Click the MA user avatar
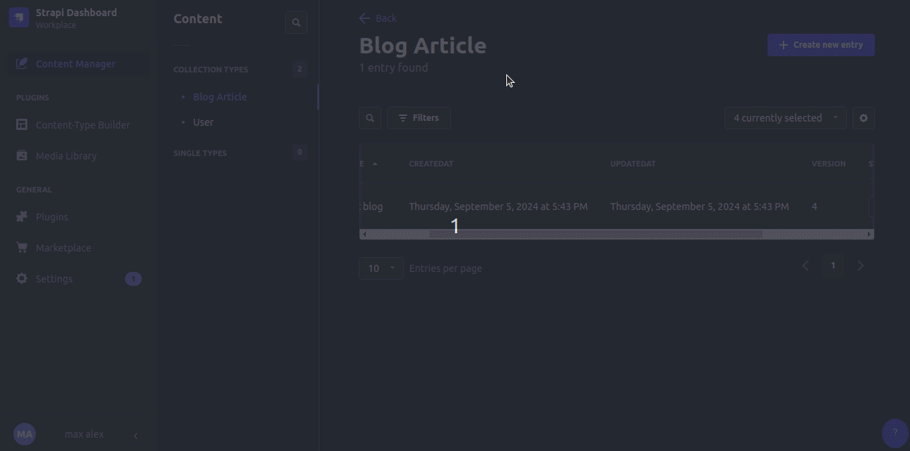This screenshot has width=910, height=451. 25,434
